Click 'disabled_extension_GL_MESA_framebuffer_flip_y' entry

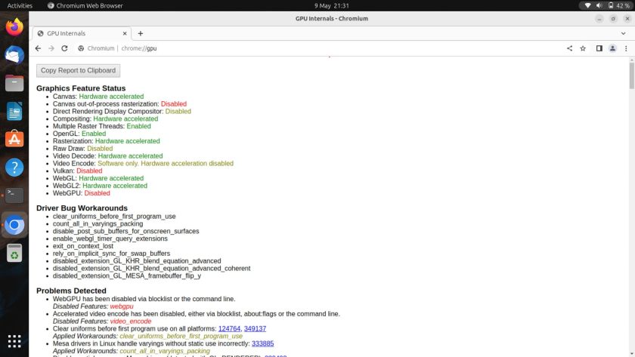[x=127, y=276]
